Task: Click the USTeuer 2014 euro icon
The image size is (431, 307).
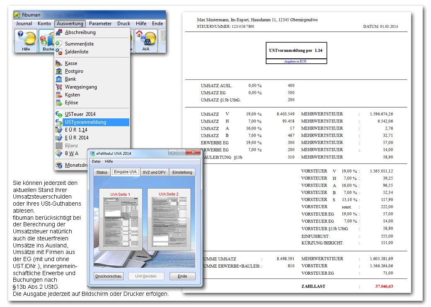Action: tap(59, 114)
